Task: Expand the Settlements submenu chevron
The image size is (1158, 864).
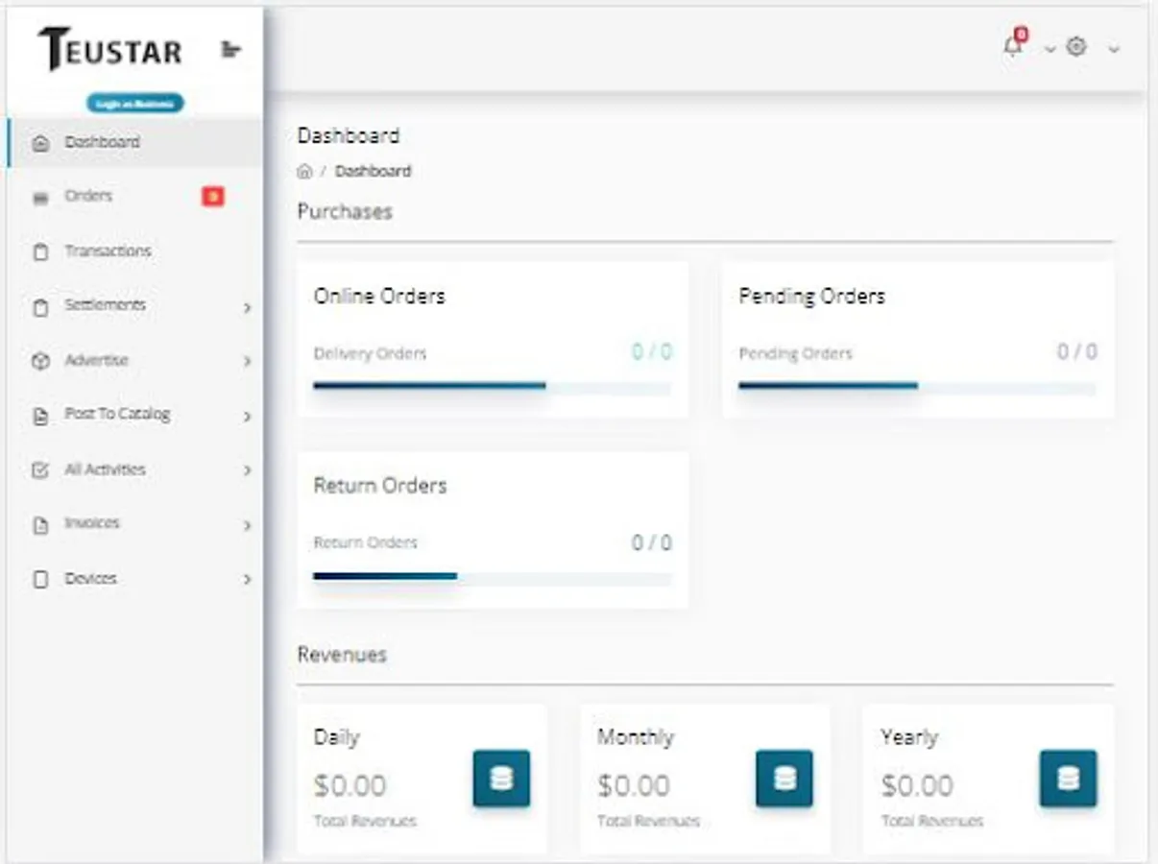Action: click(x=247, y=308)
